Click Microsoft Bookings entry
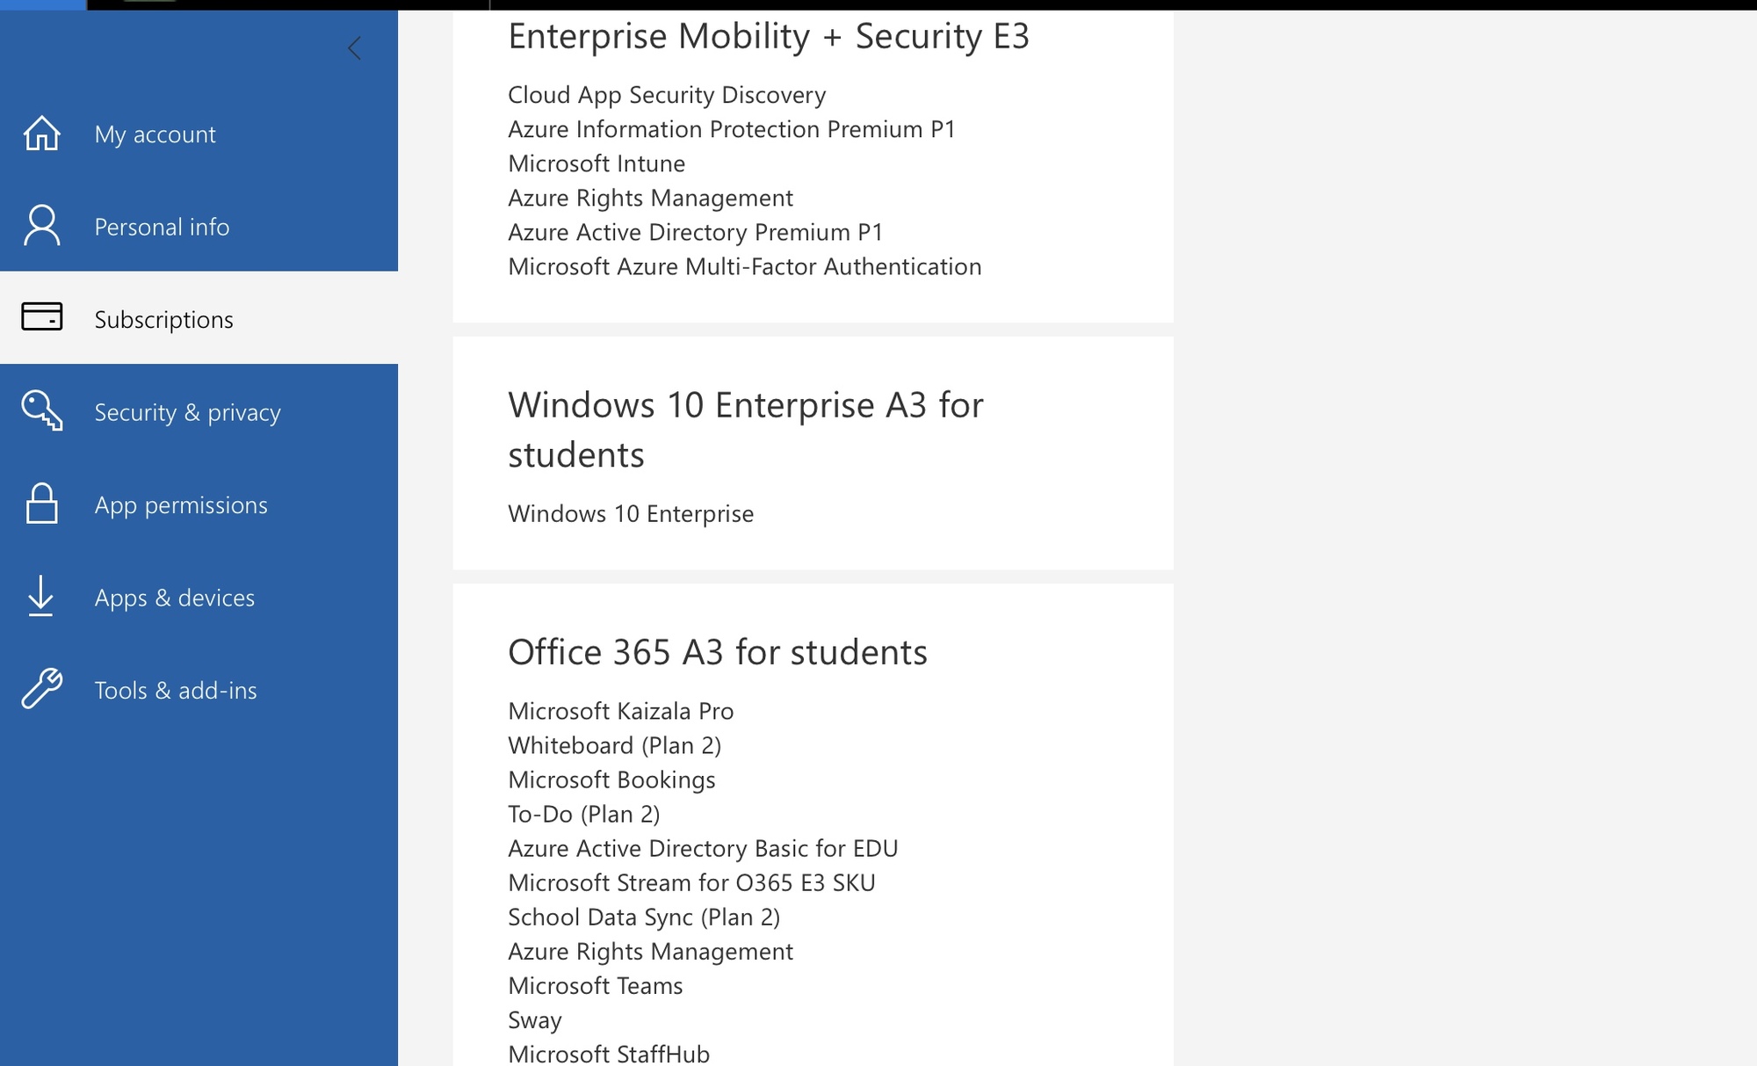 point(611,780)
